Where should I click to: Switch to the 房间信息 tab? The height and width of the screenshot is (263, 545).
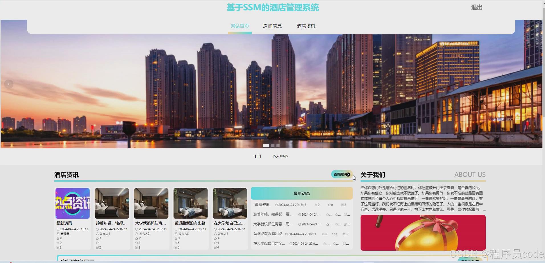click(x=272, y=26)
